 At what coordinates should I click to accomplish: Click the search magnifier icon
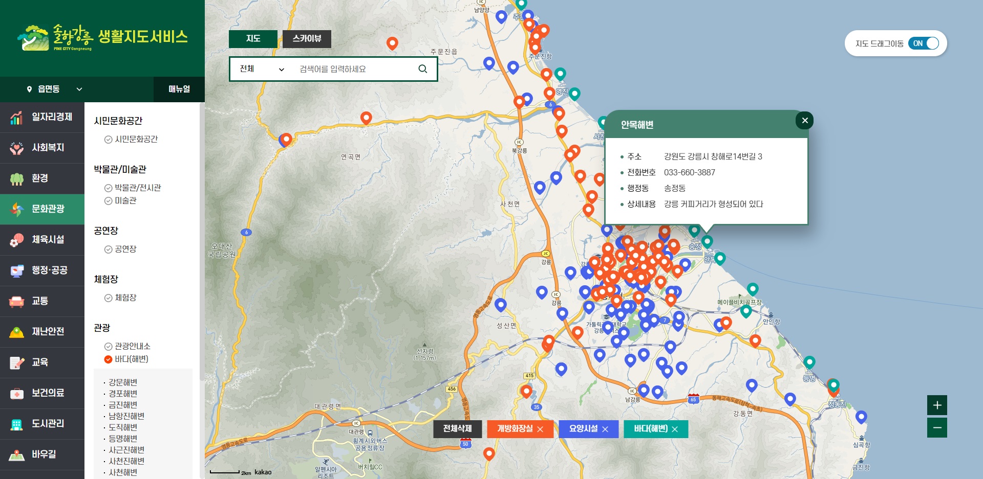[422, 69]
